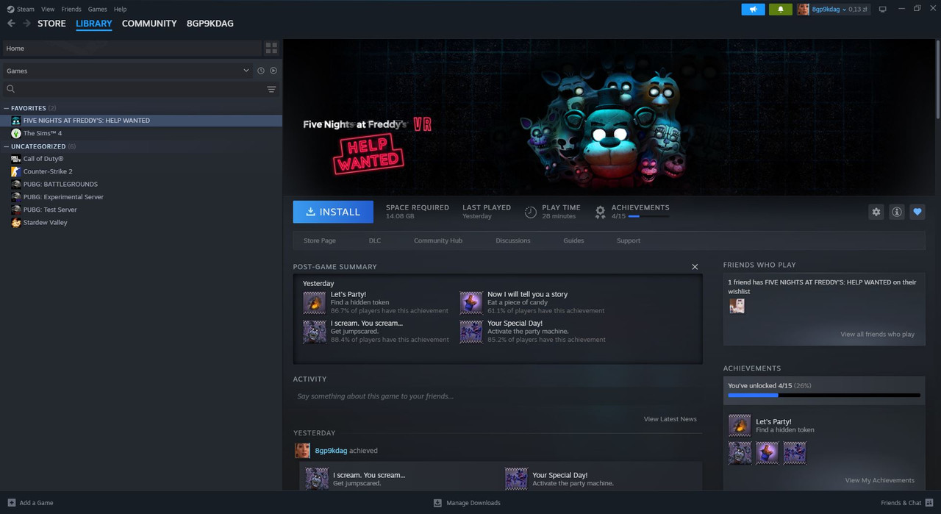Click View My Achievements
The height and width of the screenshot is (514, 941).
(x=880, y=480)
